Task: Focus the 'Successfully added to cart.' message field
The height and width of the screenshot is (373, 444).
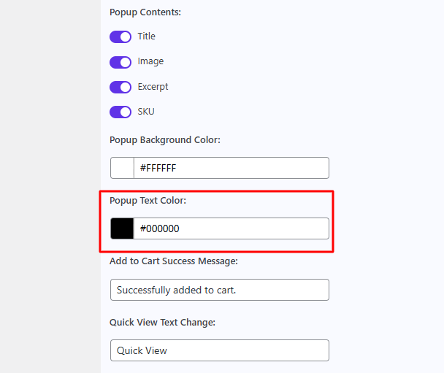Action: pyautogui.click(x=219, y=290)
